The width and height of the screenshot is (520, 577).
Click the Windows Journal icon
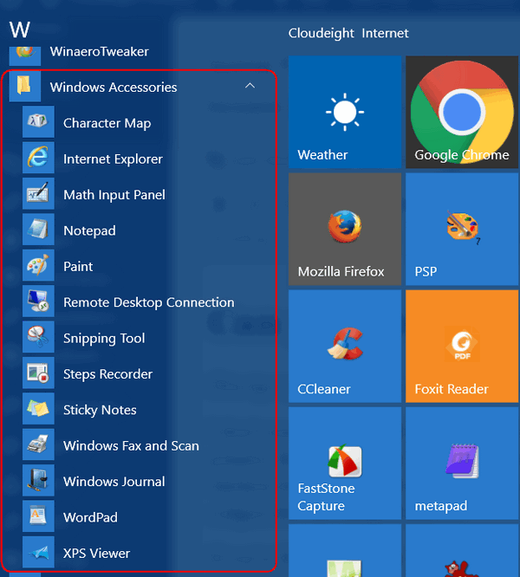(38, 480)
